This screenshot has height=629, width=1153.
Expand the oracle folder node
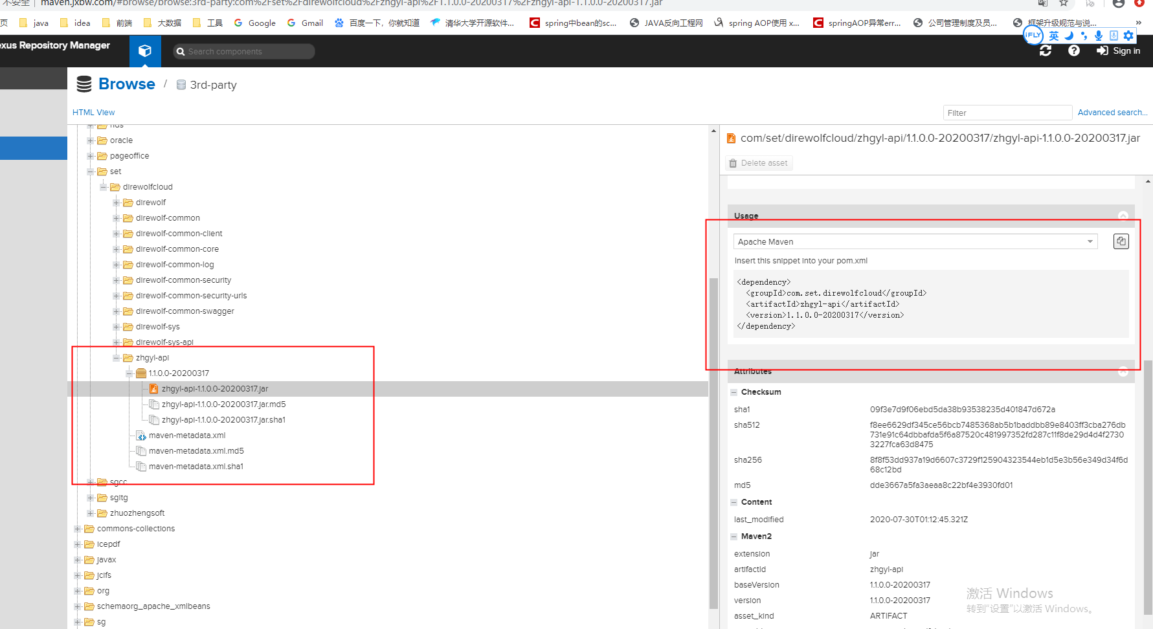click(x=91, y=140)
